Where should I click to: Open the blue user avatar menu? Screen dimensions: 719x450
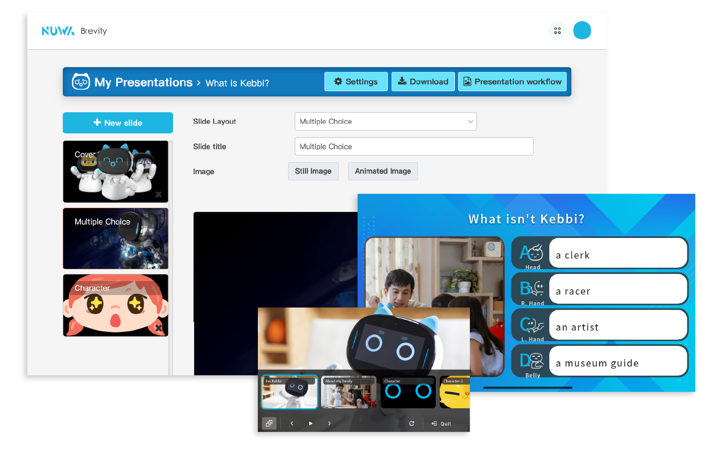[x=582, y=30]
